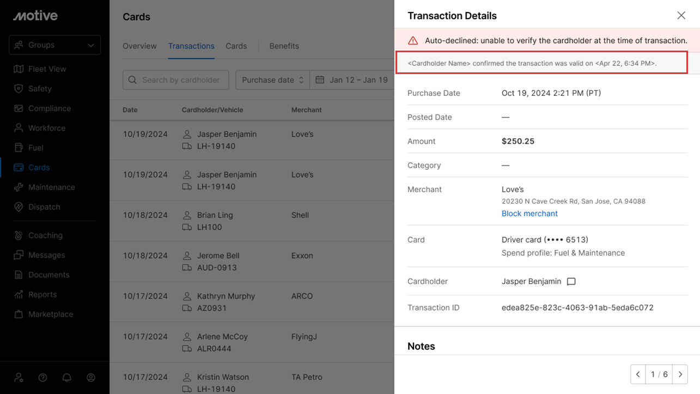This screenshot has height=394, width=700.
Task: Open the Fleet View sidebar icon
Action: tap(19, 69)
